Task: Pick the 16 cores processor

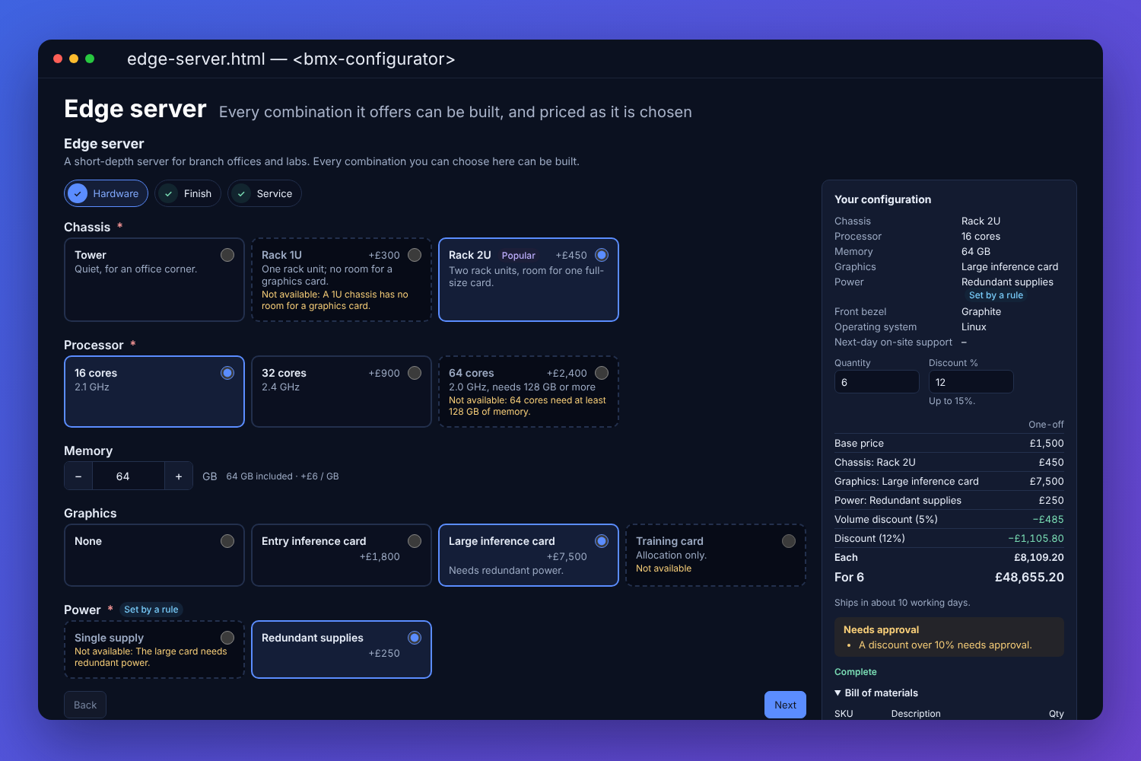Action: (x=154, y=391)
